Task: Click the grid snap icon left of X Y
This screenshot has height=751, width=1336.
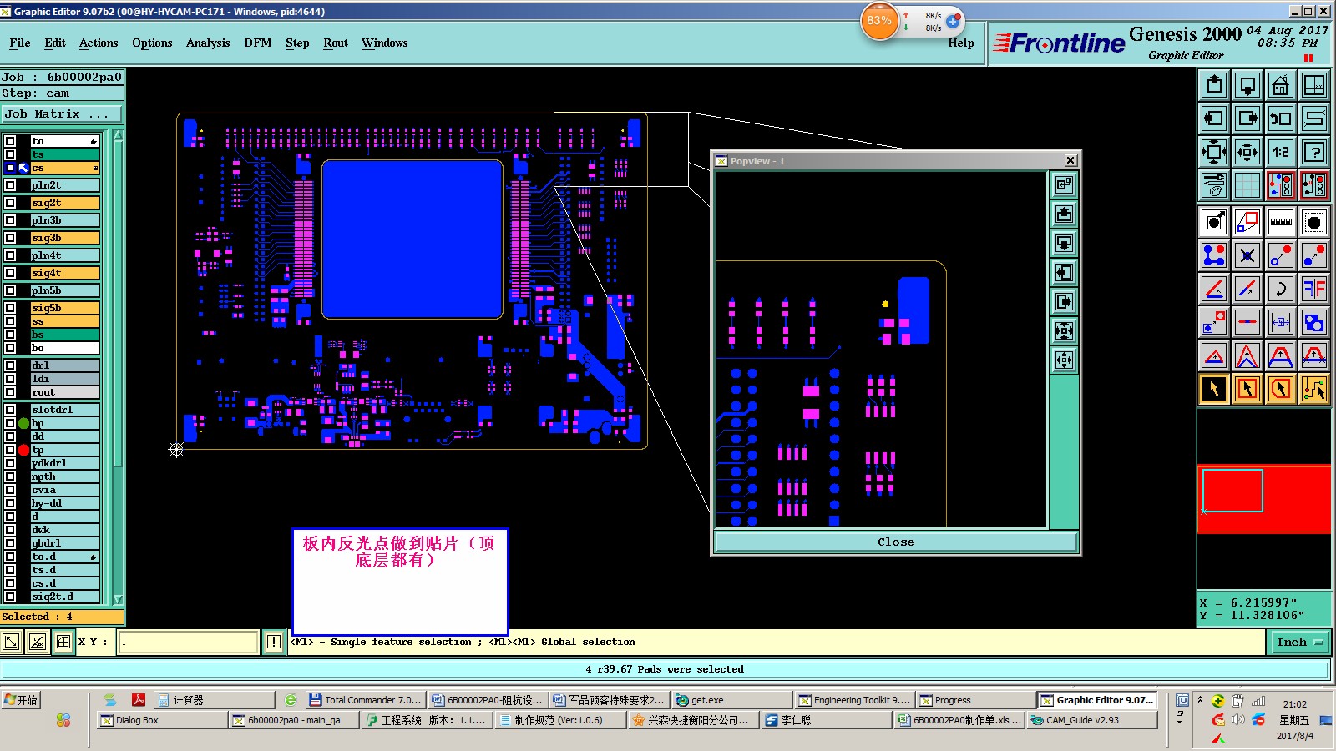Action: 63,642
